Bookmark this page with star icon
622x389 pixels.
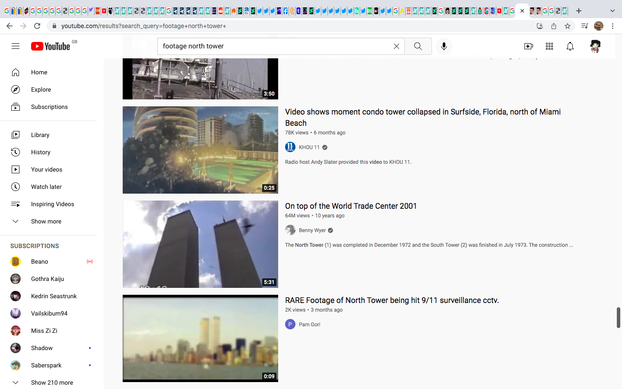click(x=567, y=26)
